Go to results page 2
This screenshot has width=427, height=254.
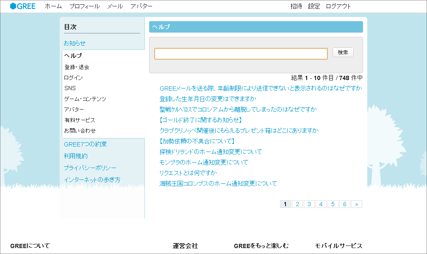297,204
